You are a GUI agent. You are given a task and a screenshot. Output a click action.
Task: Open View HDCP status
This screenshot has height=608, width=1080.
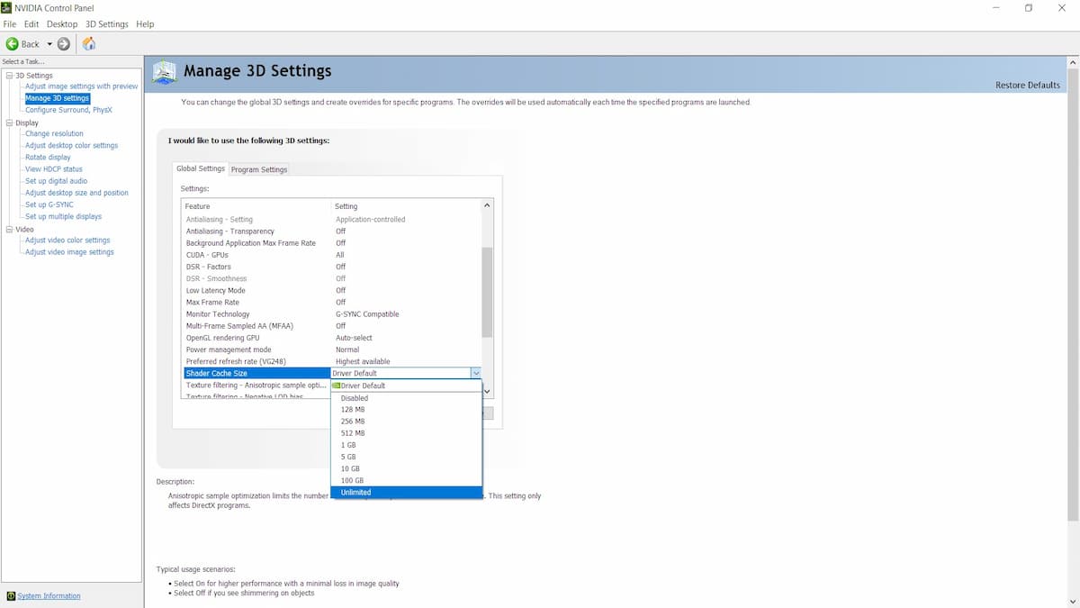(54, 169)
